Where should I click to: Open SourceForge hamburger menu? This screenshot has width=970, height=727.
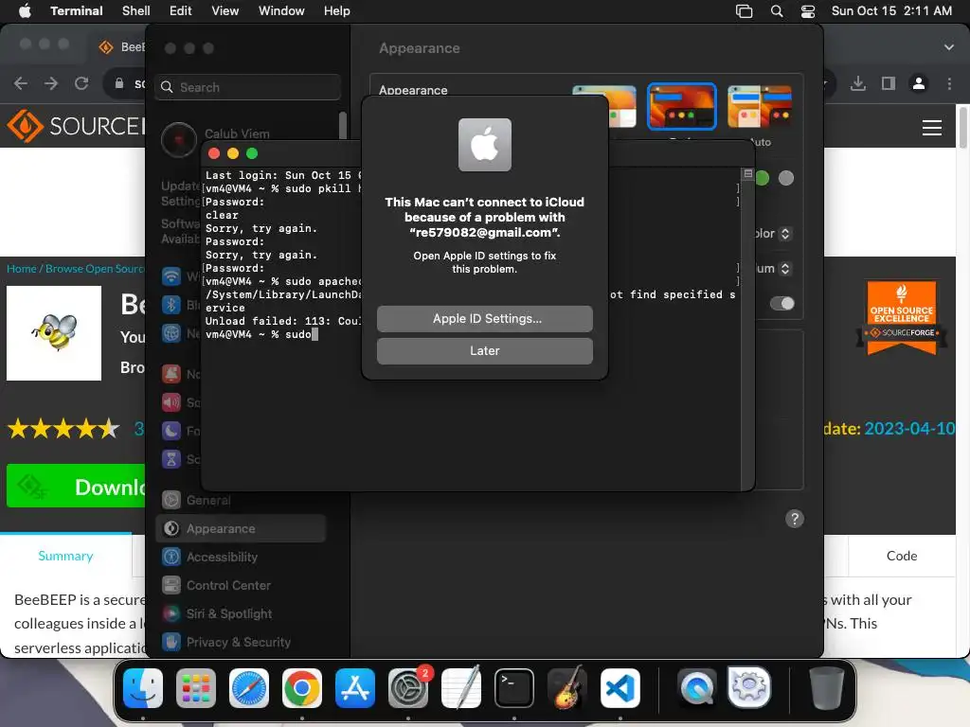pos(932,128)
